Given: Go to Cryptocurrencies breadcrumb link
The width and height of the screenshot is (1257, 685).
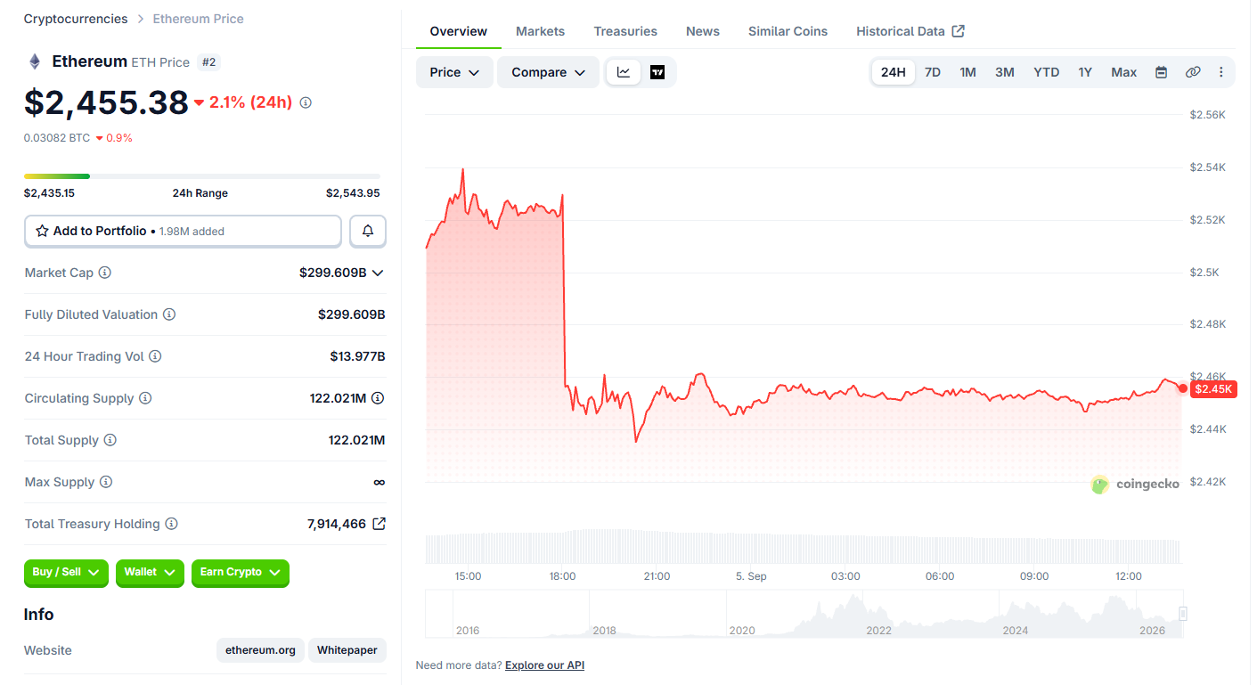Looking at the screenshot, I should (x=76, y=19).
